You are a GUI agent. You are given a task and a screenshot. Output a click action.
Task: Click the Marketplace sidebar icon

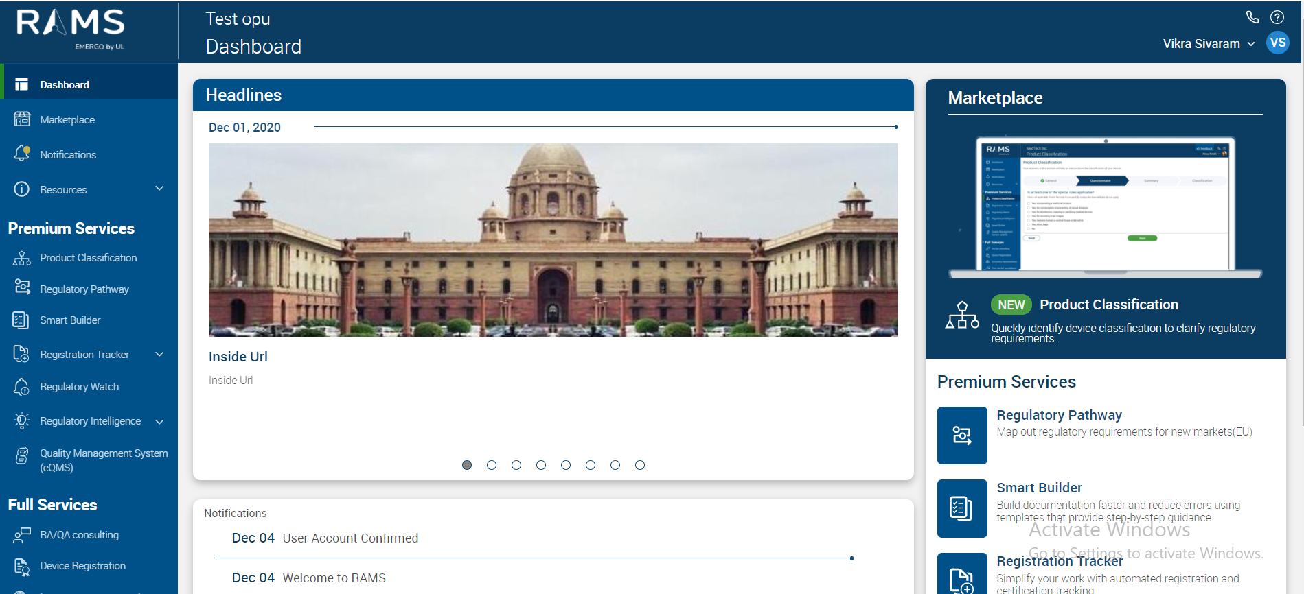point(22,119)
